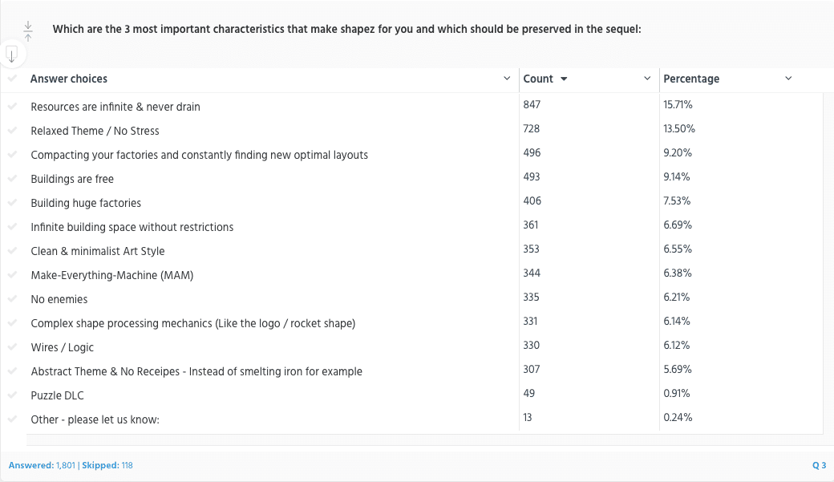Click the Skipped: 118 link
This screenshot has width=834, height=482.
pos(107,465)
